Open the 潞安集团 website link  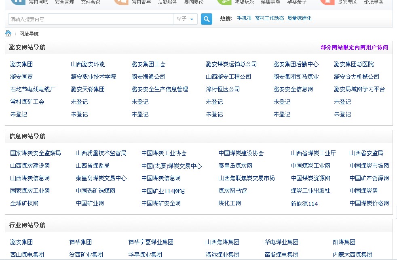[21, 64]
